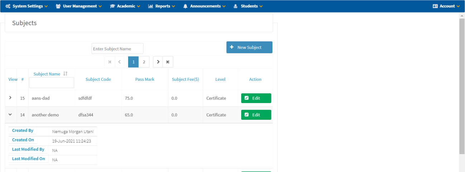Click the Account ID card icon
The image size is (465, 172).
point(435,6)
